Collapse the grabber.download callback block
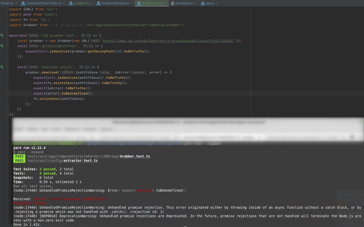364x227 pixels. pos(8,72)
